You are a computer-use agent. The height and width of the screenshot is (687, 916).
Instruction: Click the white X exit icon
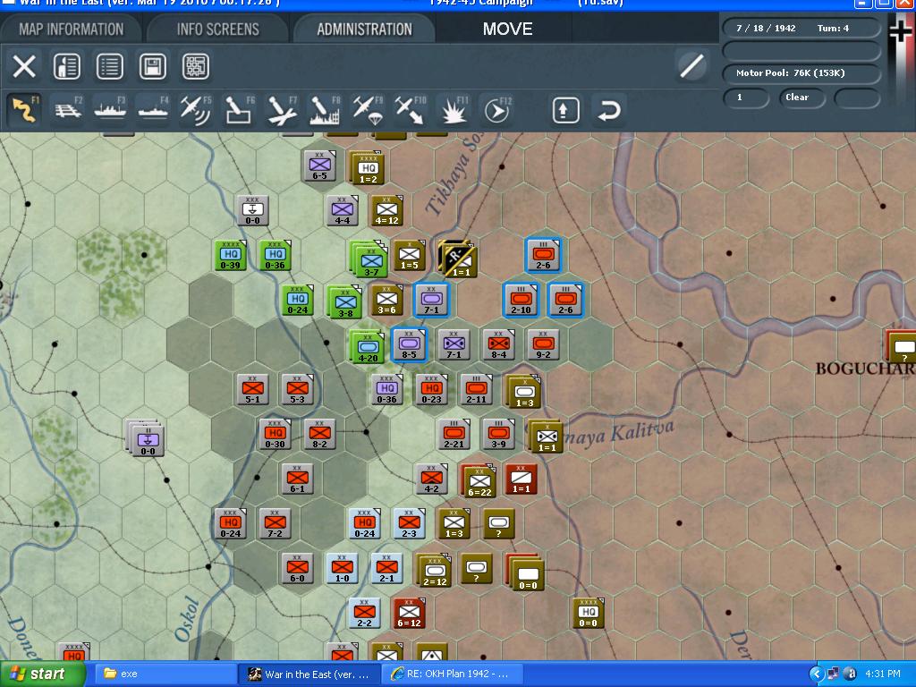24,66
